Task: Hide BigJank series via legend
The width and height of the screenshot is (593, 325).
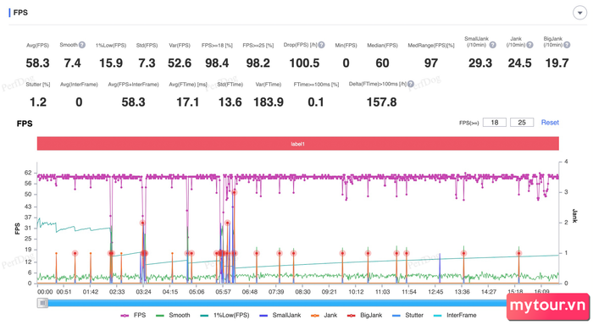Action: click(364, 315)
